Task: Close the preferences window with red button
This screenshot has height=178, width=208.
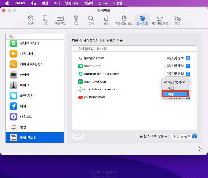Action: 4,11
